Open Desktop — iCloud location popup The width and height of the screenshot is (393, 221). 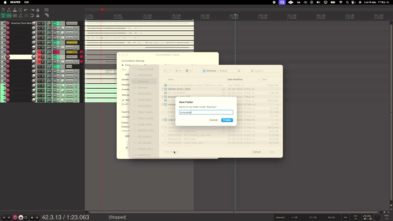[x=221, y=71]
